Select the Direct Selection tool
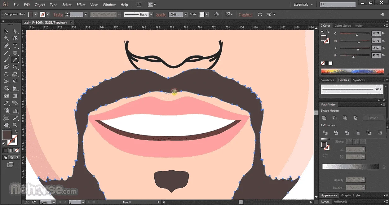This screenshot has width=389, height=205. coord(15,31)
